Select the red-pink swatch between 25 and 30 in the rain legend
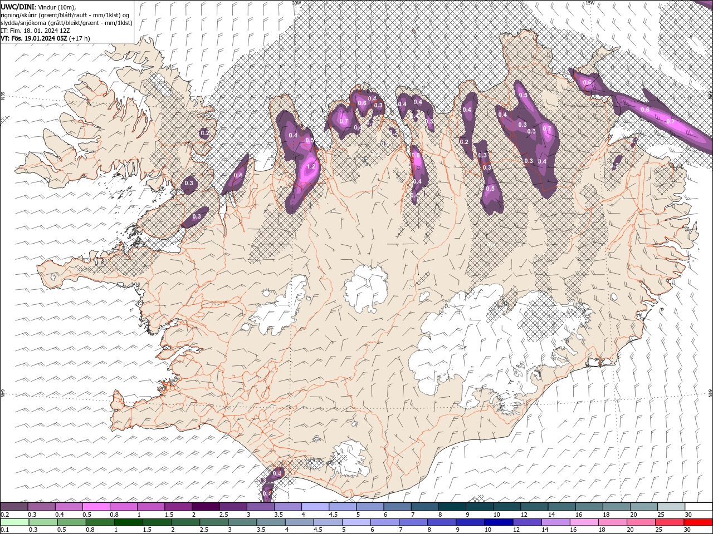 coord(670,522)
